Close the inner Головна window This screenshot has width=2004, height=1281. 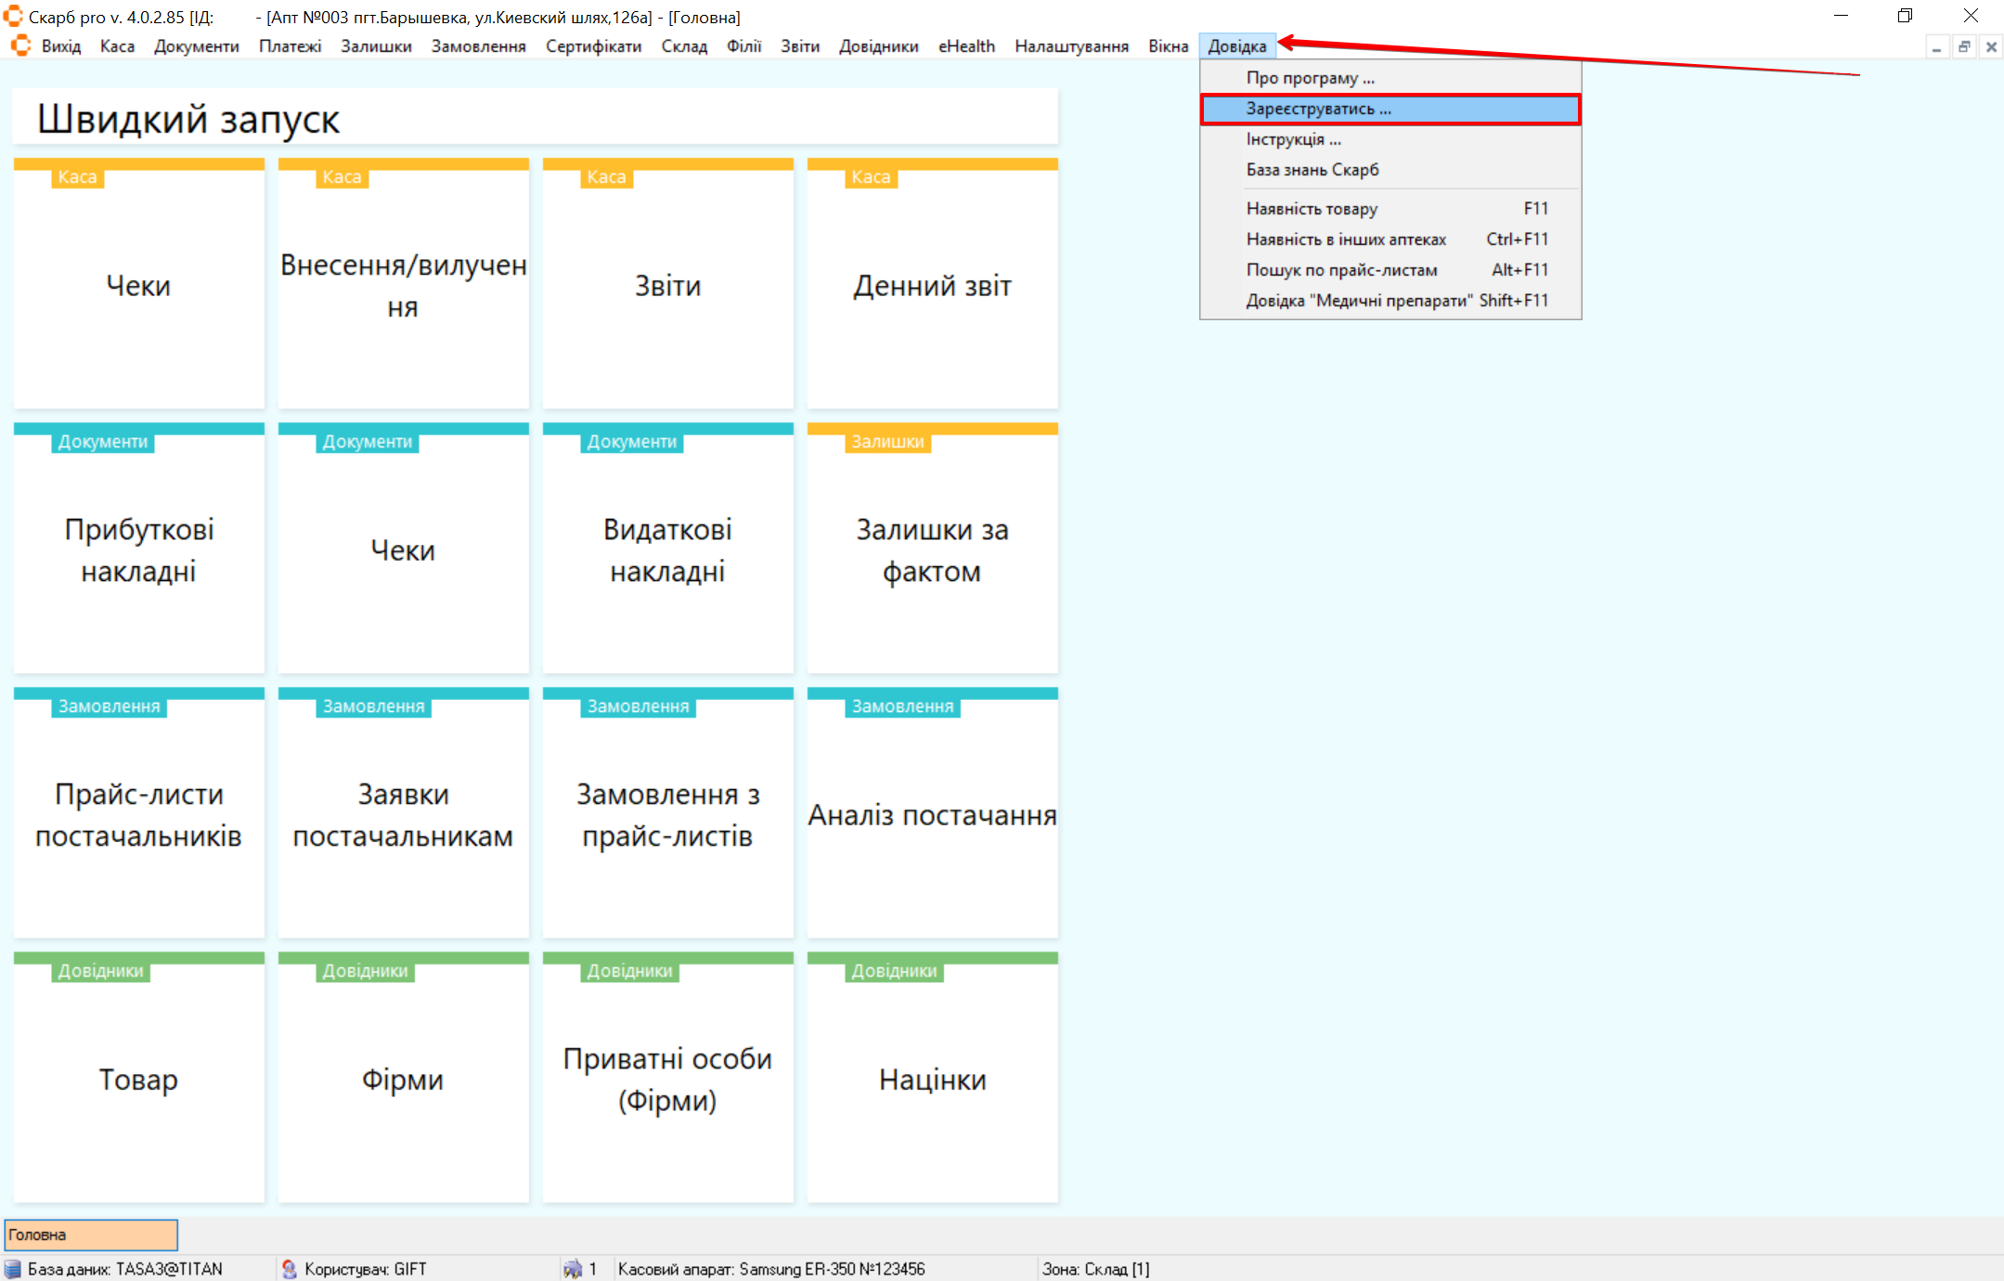click(1991, 46)
